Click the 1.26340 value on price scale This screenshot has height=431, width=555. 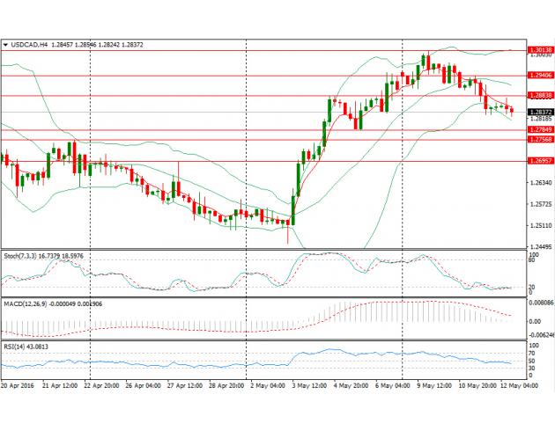tap(541, 183)
